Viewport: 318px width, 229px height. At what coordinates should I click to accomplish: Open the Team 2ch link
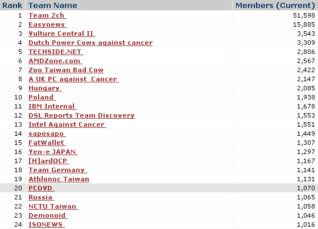pyautogui.click(x=47, y=15)
